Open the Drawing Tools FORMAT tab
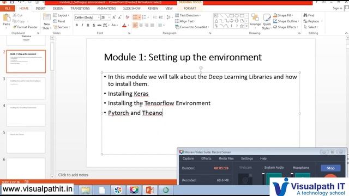This screenshot has height=196, width=349. tap(190, 8)
